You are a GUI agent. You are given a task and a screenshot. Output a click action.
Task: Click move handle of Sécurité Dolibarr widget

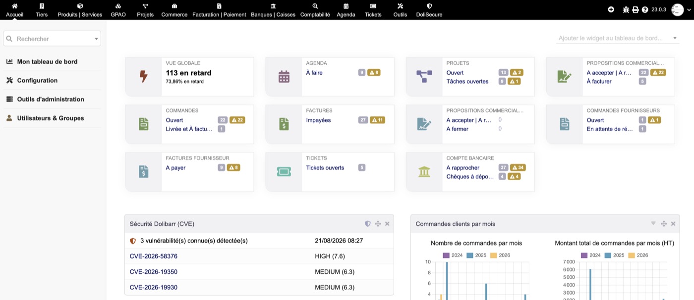pos(378,224)
